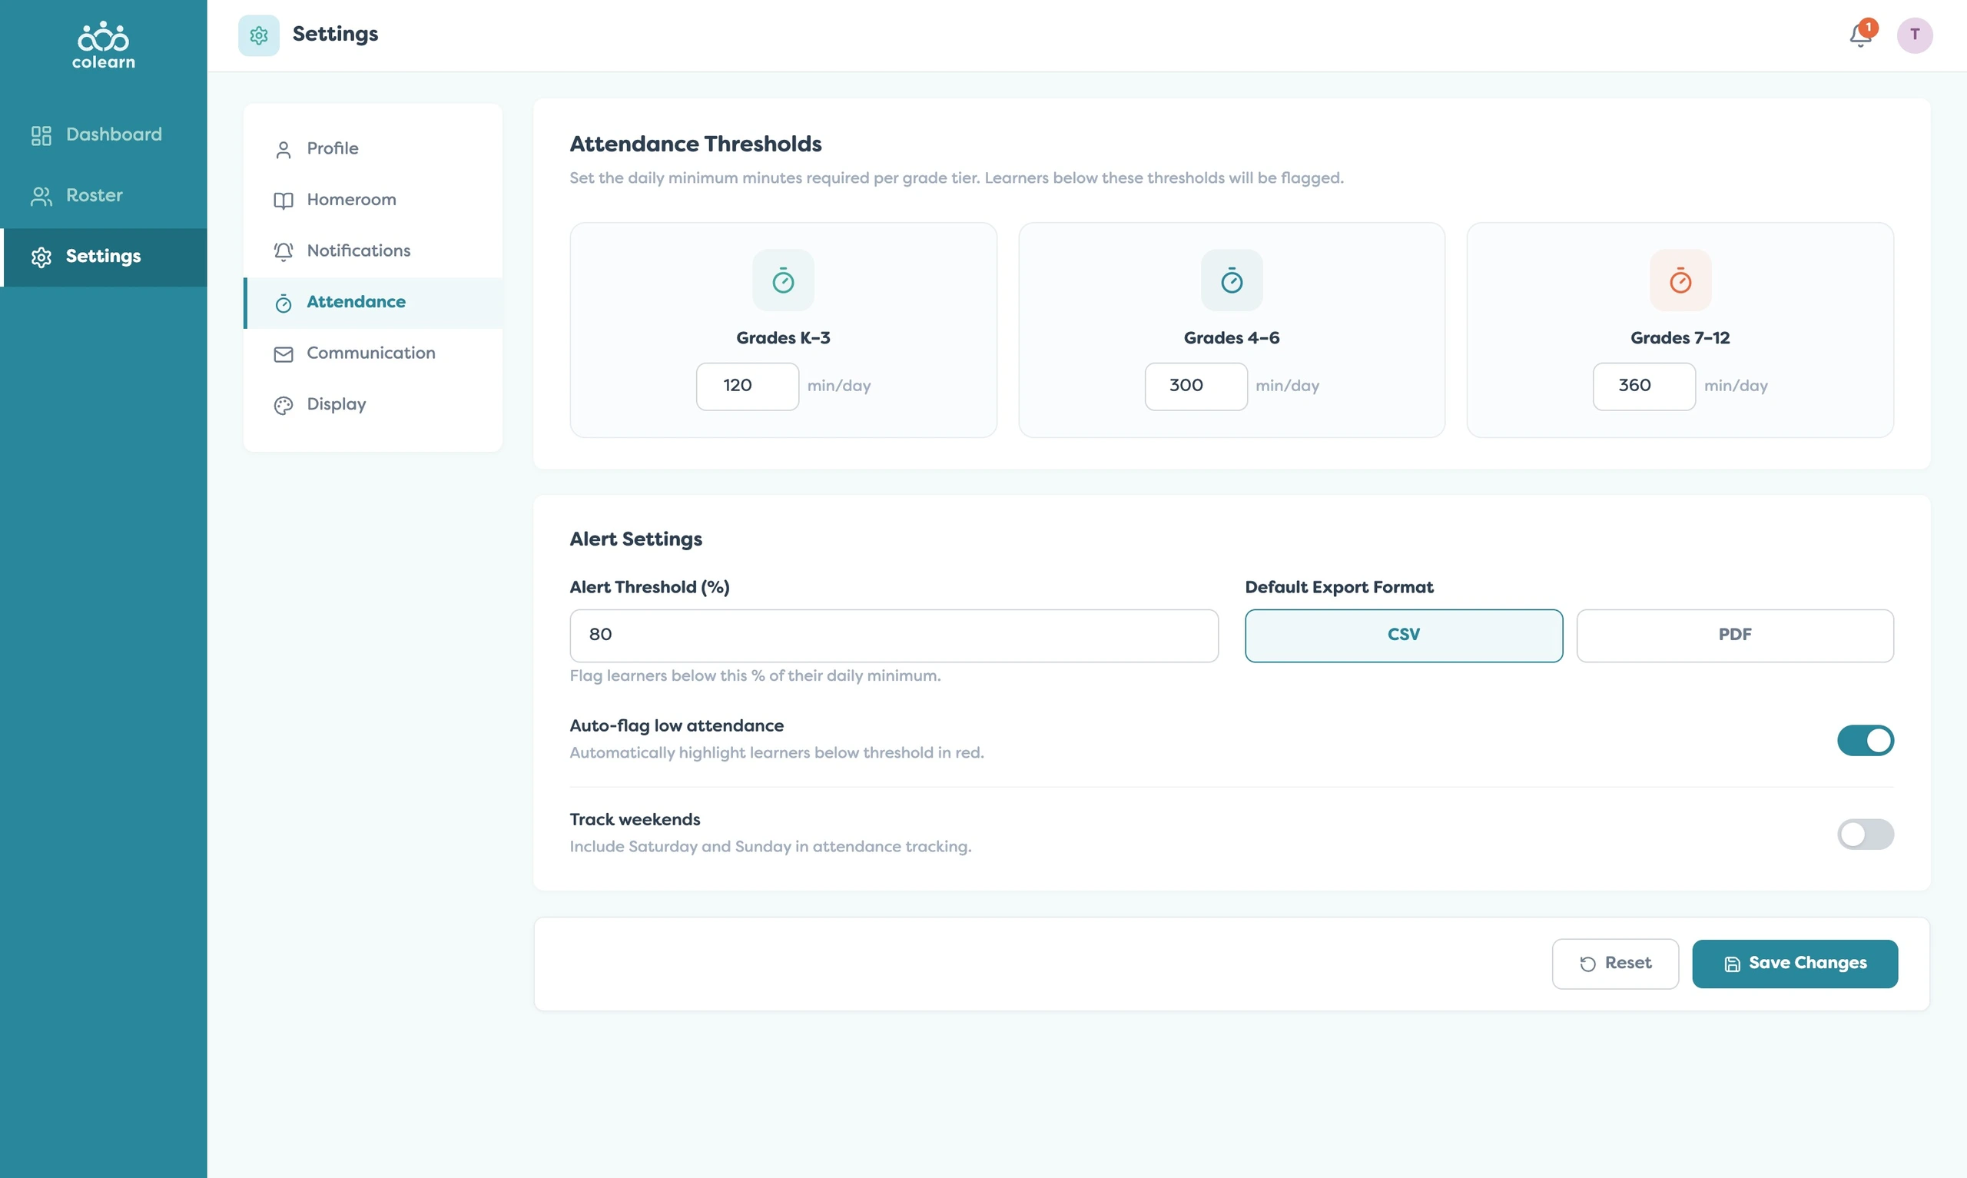Click the Grades K–3 timer icon
This screenshot has height=1178, width=1967.
(783, 280)
